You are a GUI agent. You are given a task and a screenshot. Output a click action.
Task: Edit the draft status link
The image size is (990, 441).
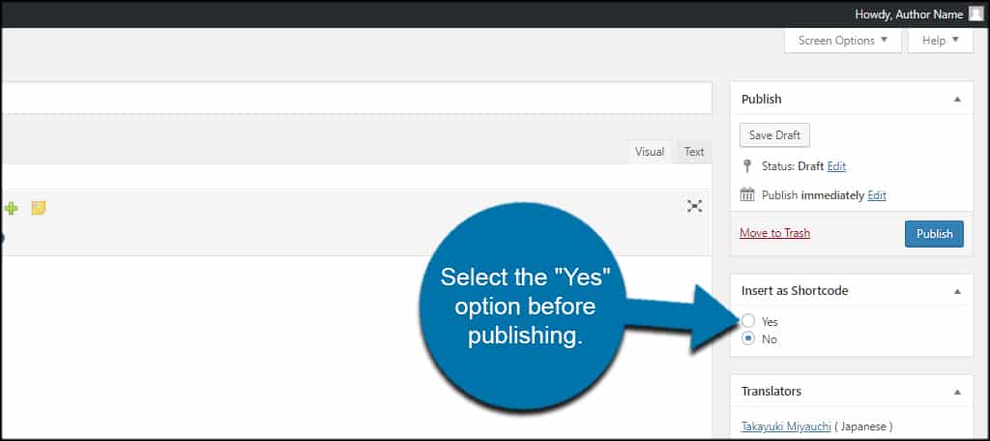(x=836, y=166)
